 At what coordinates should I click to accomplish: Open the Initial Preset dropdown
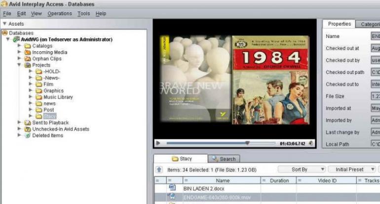(352, 170)
